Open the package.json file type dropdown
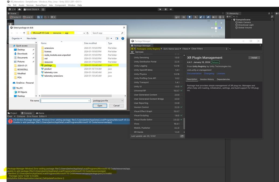 [108, 100]
